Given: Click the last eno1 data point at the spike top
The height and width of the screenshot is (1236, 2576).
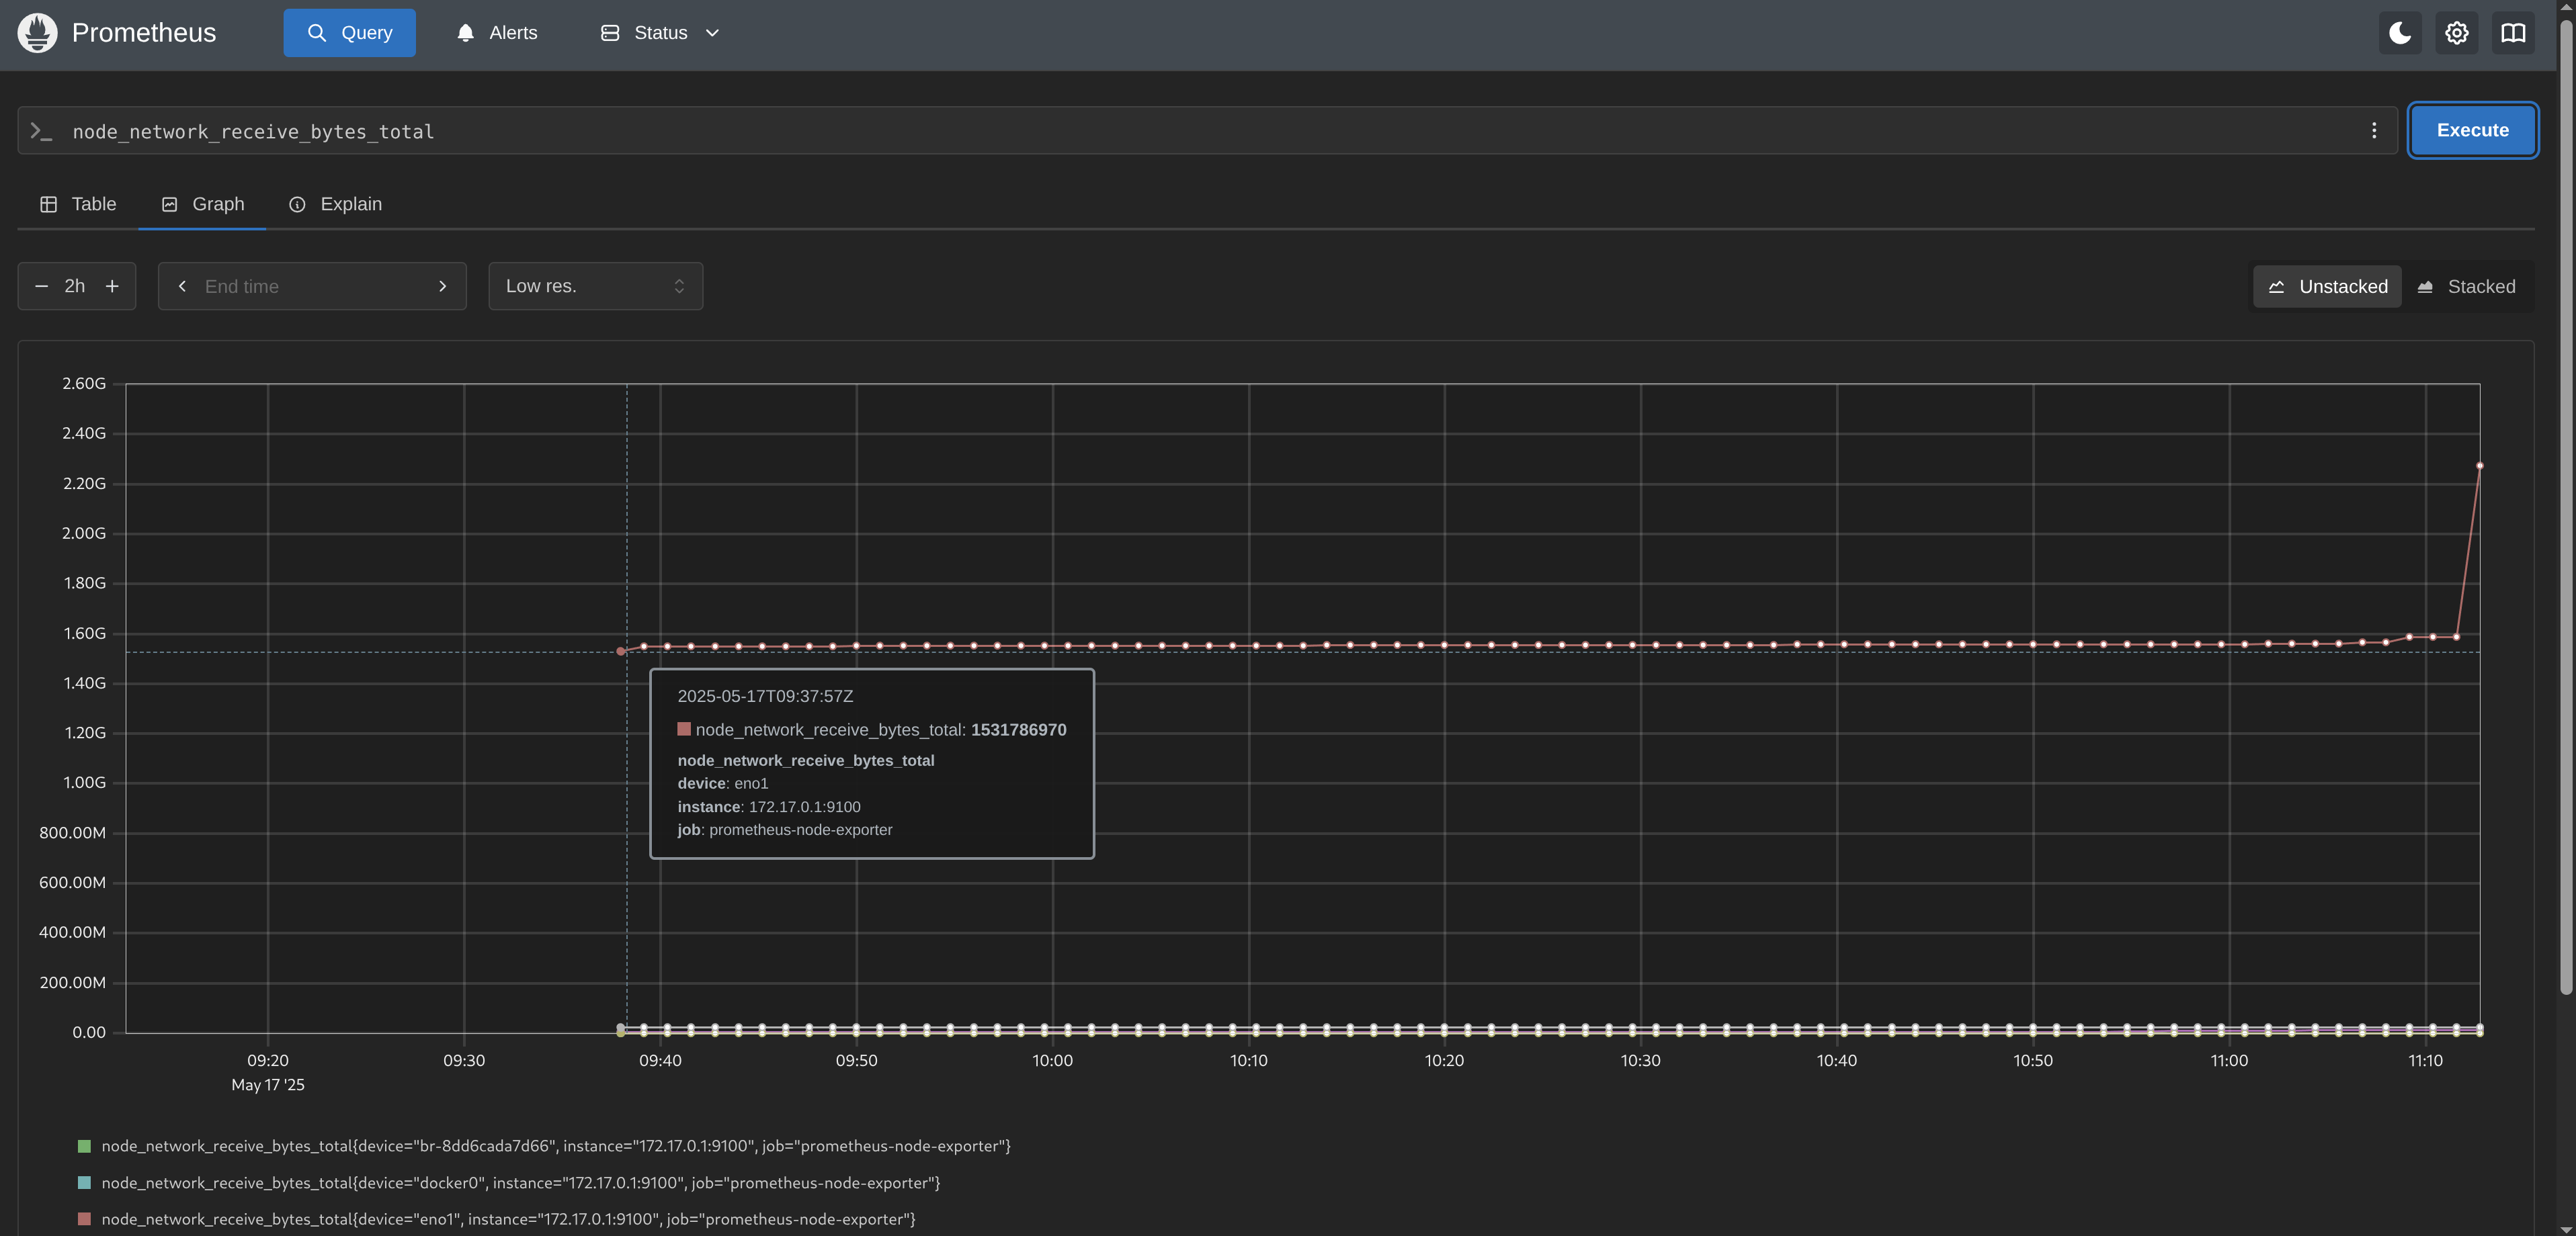Looking at the screenshot, I should tap(2479, 466).
